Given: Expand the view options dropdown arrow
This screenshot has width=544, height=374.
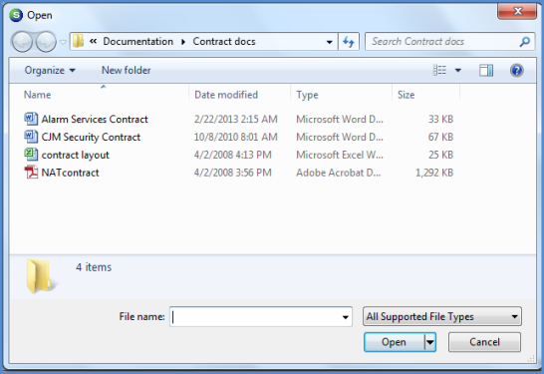Looking at the screenshot, I should pyautogui.click(x=458, y=71).
